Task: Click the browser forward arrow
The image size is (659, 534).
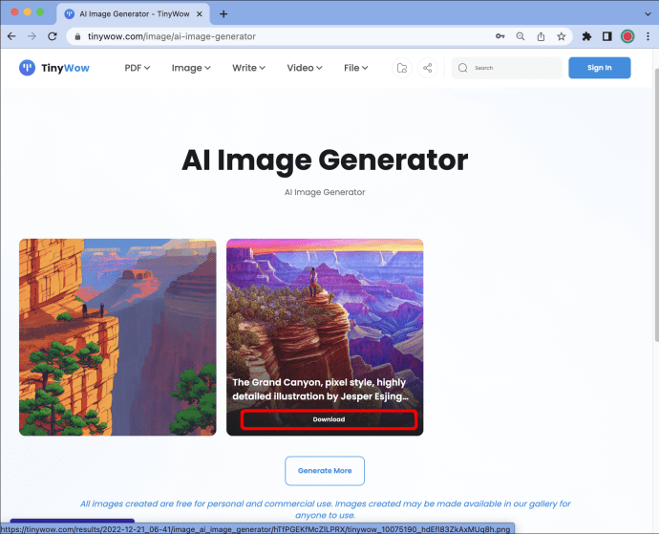Action: [x=32, y=36]
